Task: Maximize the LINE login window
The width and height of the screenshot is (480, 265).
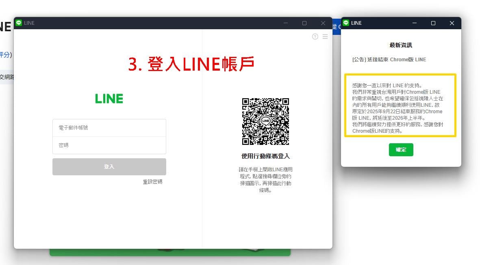Action: (x=304, y=23)
